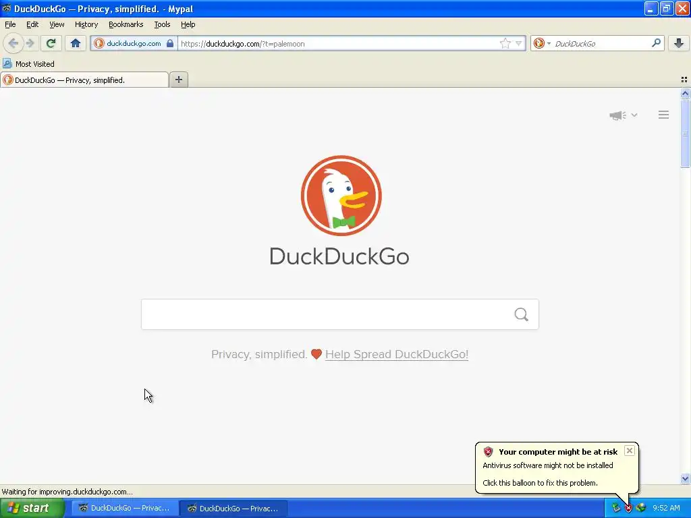Open the Home page icon

(x=76, y=43)
